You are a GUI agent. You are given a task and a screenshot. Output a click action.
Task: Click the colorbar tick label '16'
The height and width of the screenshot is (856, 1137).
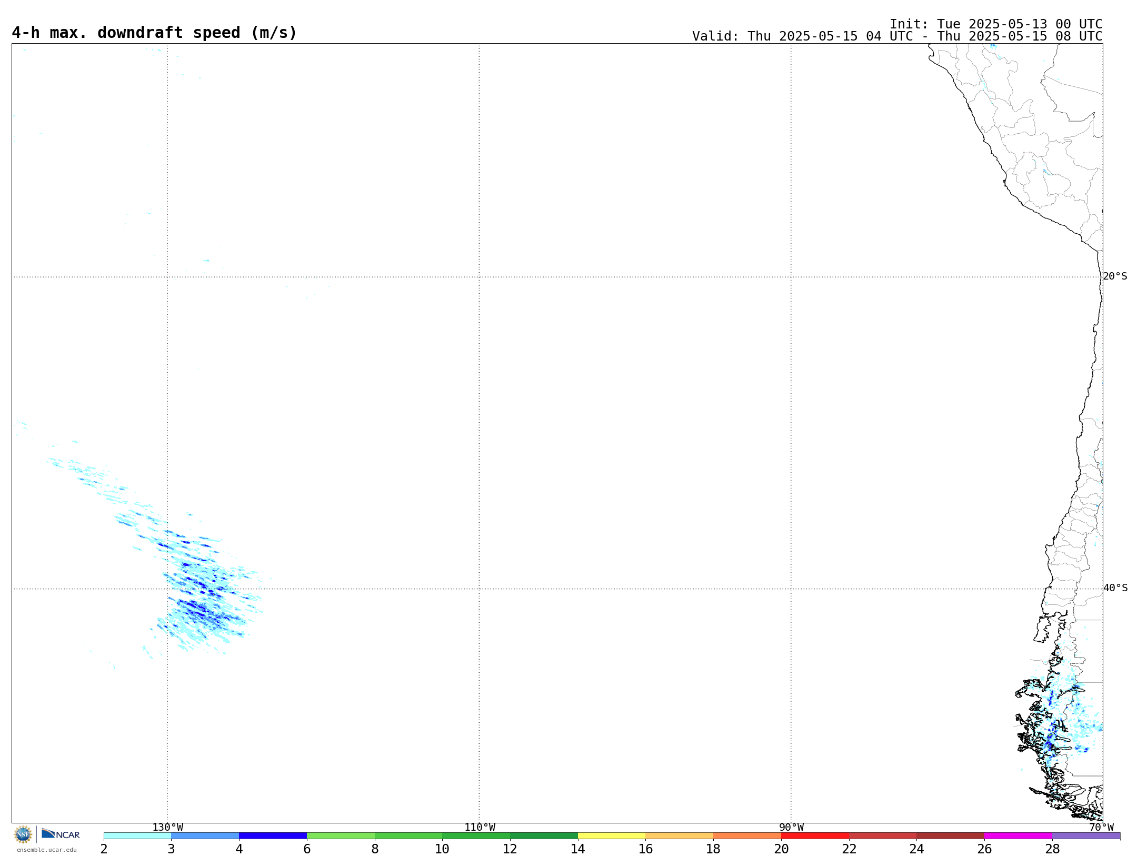646,849
